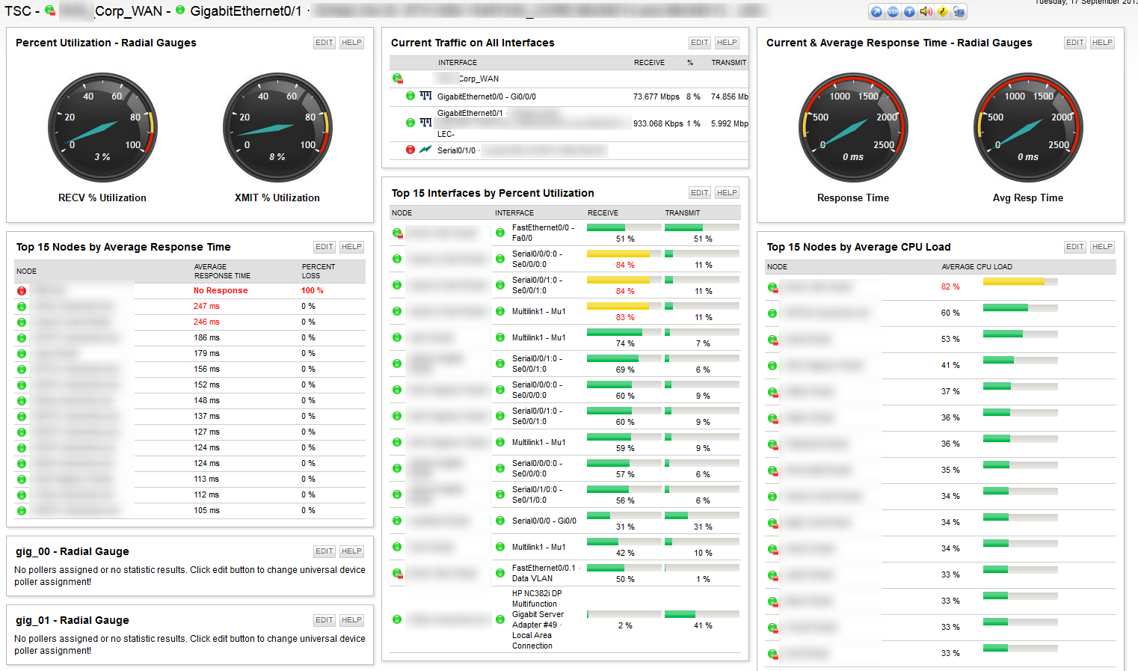Edit the Top 15 Nodes by CPU Load panel

point(1075,247)
